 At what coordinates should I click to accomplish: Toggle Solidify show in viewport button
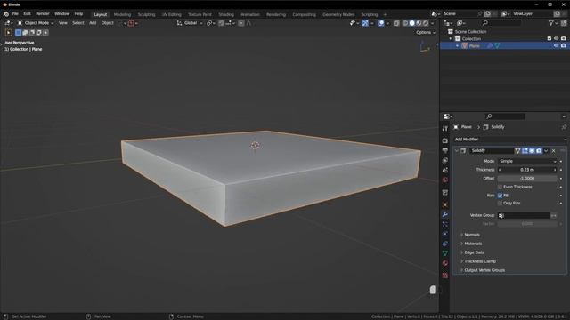(532, 150)
